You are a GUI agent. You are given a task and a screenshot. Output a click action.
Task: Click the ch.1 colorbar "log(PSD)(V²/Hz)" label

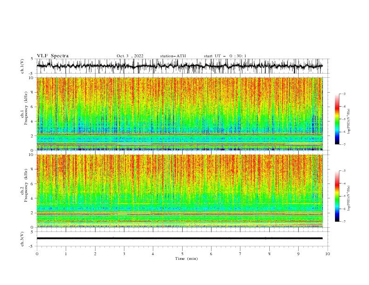point(348,122)
